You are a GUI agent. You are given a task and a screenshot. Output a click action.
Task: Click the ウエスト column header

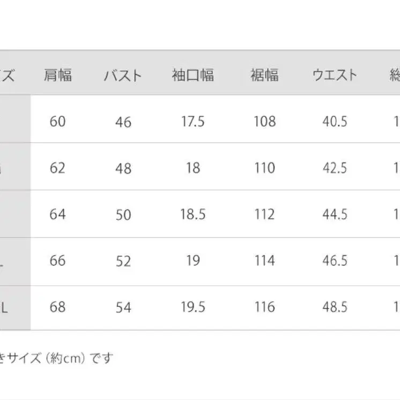point(335,75)
